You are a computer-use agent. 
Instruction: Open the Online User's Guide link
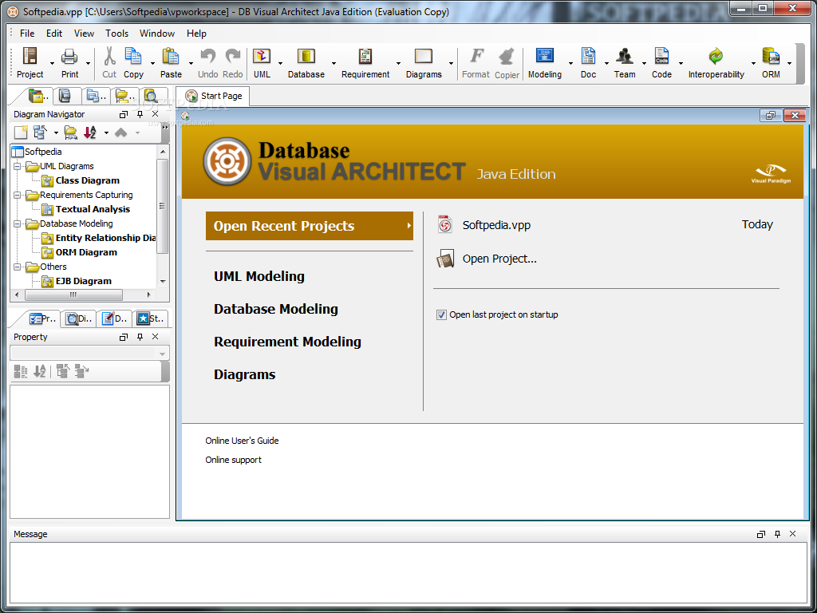[242, 440]
